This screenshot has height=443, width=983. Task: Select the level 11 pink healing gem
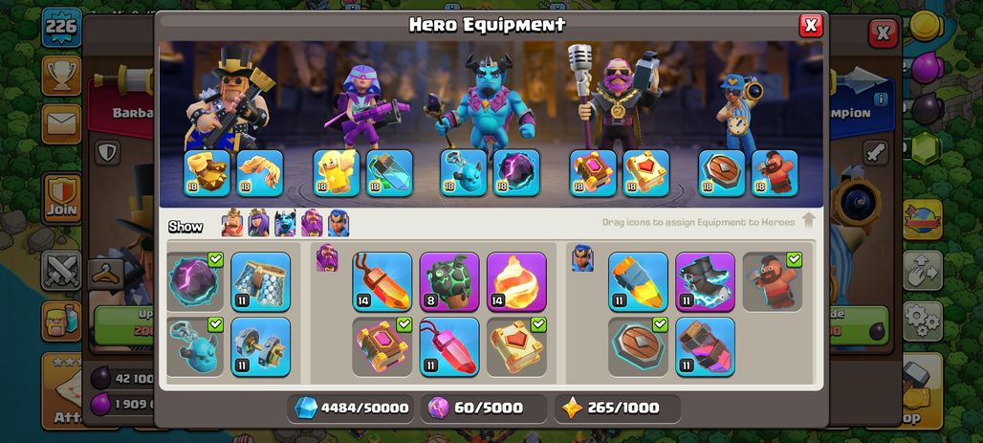448,347
